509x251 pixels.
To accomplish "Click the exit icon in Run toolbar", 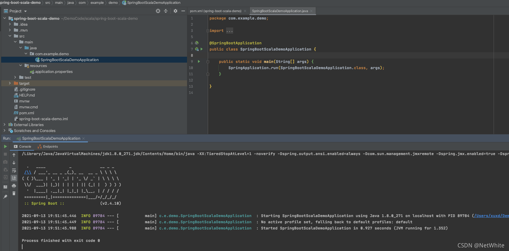I will point(5,177).
